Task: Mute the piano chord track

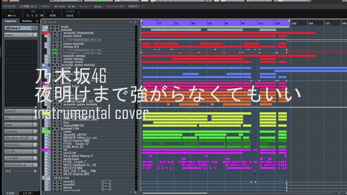Action: pyautogui.click(x=55, y=36)
